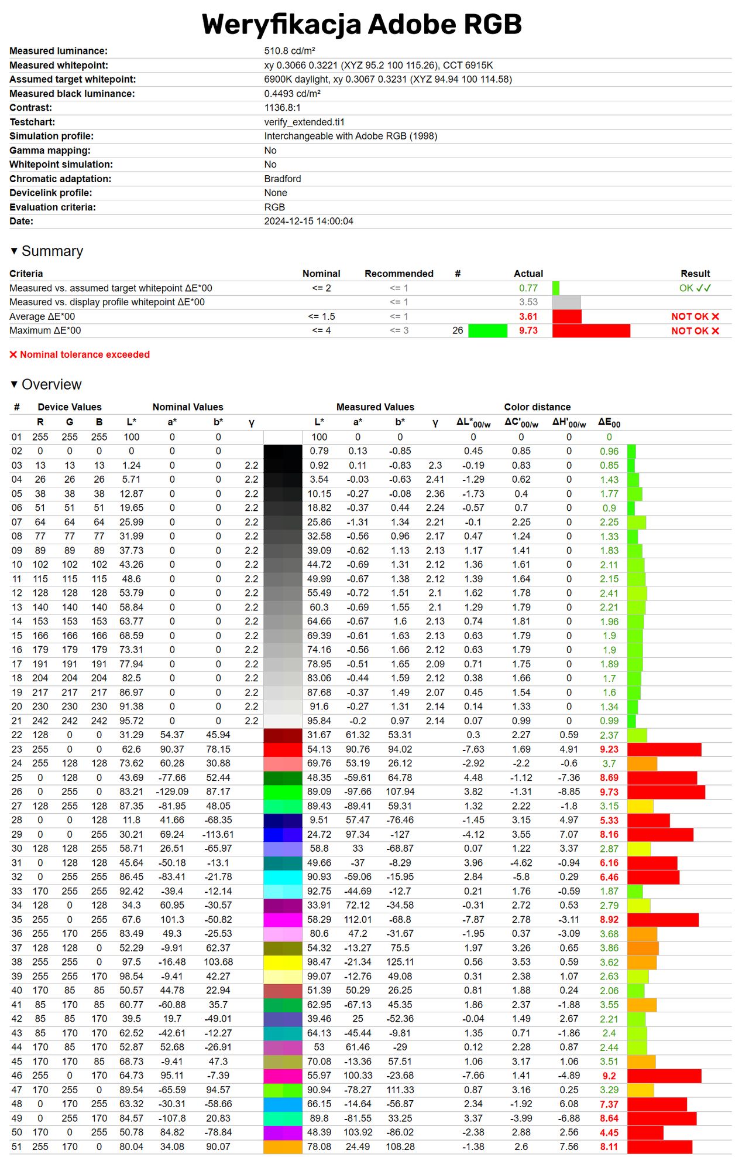Click the 'Color distance' header

pos(537,407)
